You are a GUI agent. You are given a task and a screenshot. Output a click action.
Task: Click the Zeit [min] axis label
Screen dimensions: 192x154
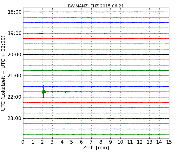(96, 147)
